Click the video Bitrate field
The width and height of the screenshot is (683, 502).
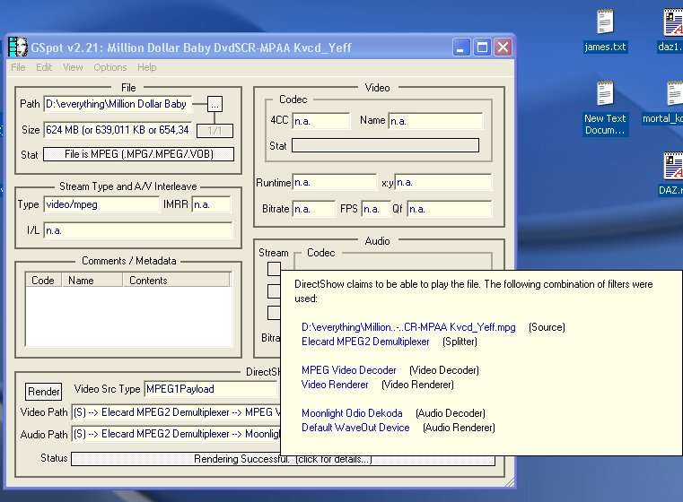pos(313,209)
